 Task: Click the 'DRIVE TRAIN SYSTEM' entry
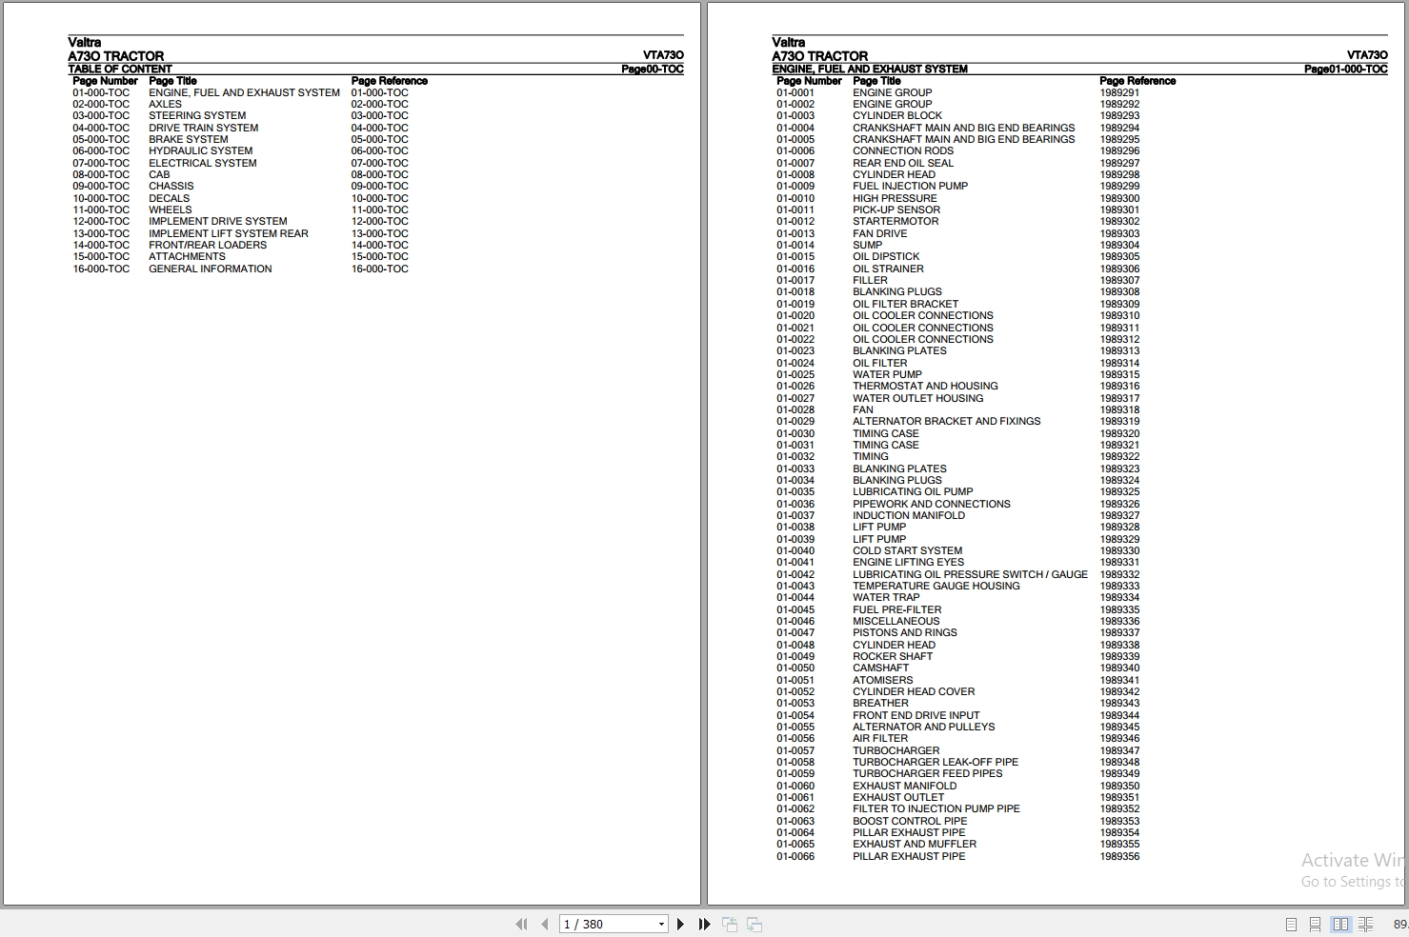(203, 128)
